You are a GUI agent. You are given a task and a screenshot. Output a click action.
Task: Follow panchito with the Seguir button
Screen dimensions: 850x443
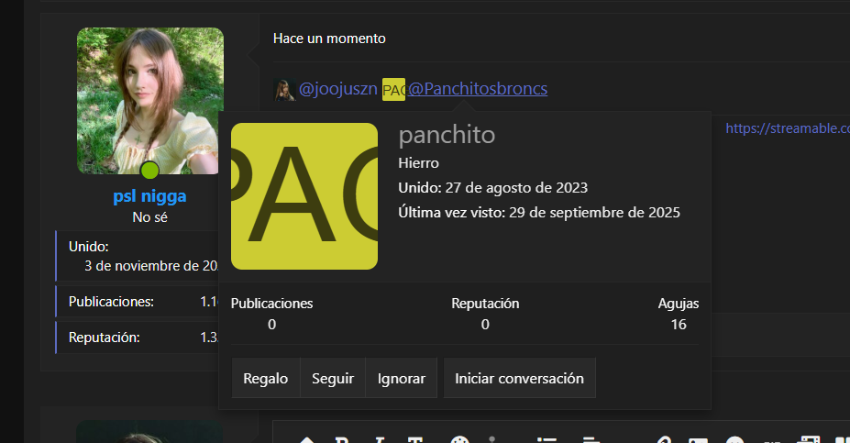(x=333, y=378)
